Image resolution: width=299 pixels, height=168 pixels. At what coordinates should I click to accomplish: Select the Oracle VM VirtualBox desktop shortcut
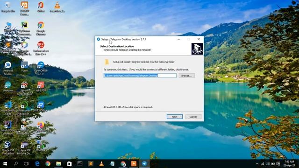[8, 148]
